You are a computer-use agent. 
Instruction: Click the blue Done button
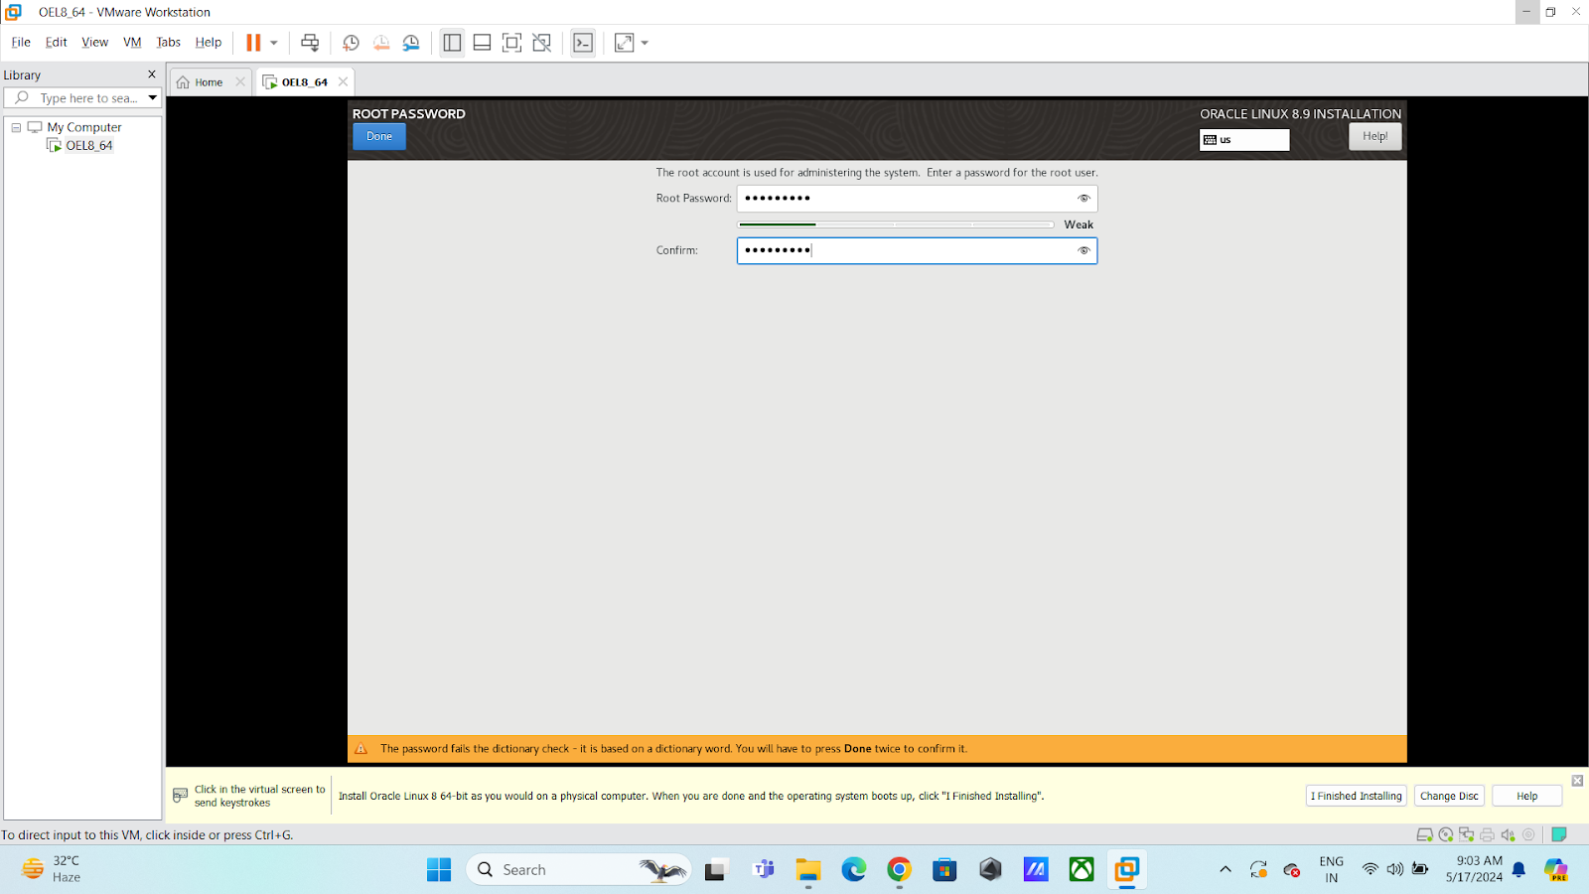click(x=379, y=137)
